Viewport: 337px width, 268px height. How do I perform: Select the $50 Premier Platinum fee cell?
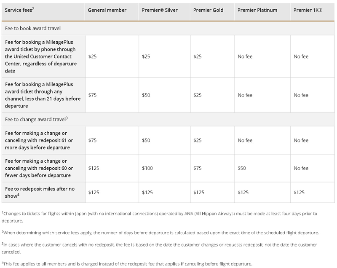(242, 168)
